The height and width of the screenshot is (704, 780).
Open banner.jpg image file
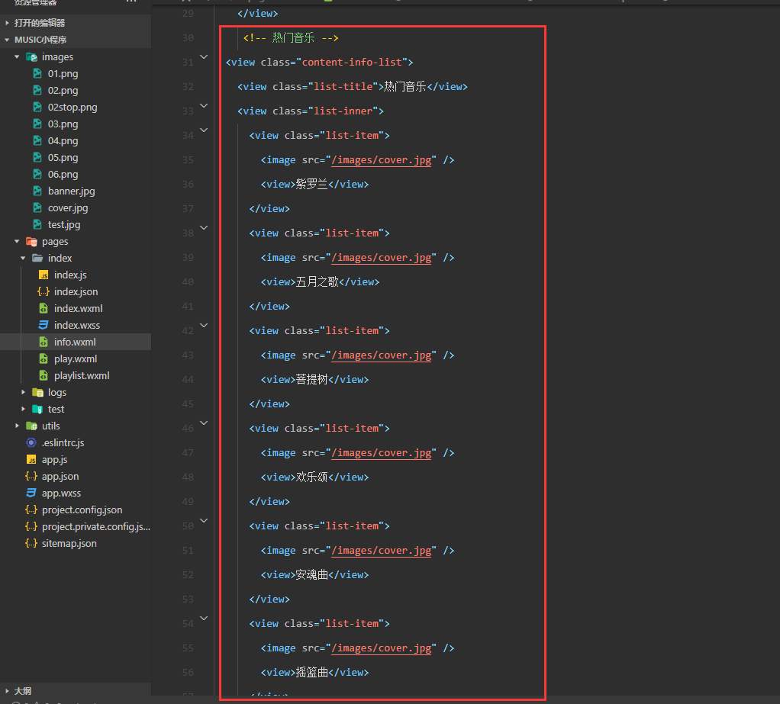71,191
